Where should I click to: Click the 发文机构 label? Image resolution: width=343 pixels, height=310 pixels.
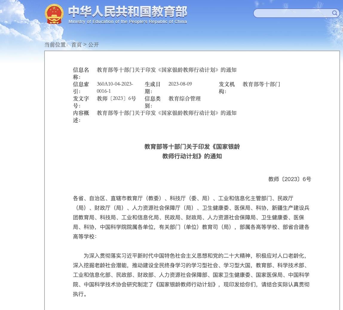pyautogui.click(x=226, y=88)
